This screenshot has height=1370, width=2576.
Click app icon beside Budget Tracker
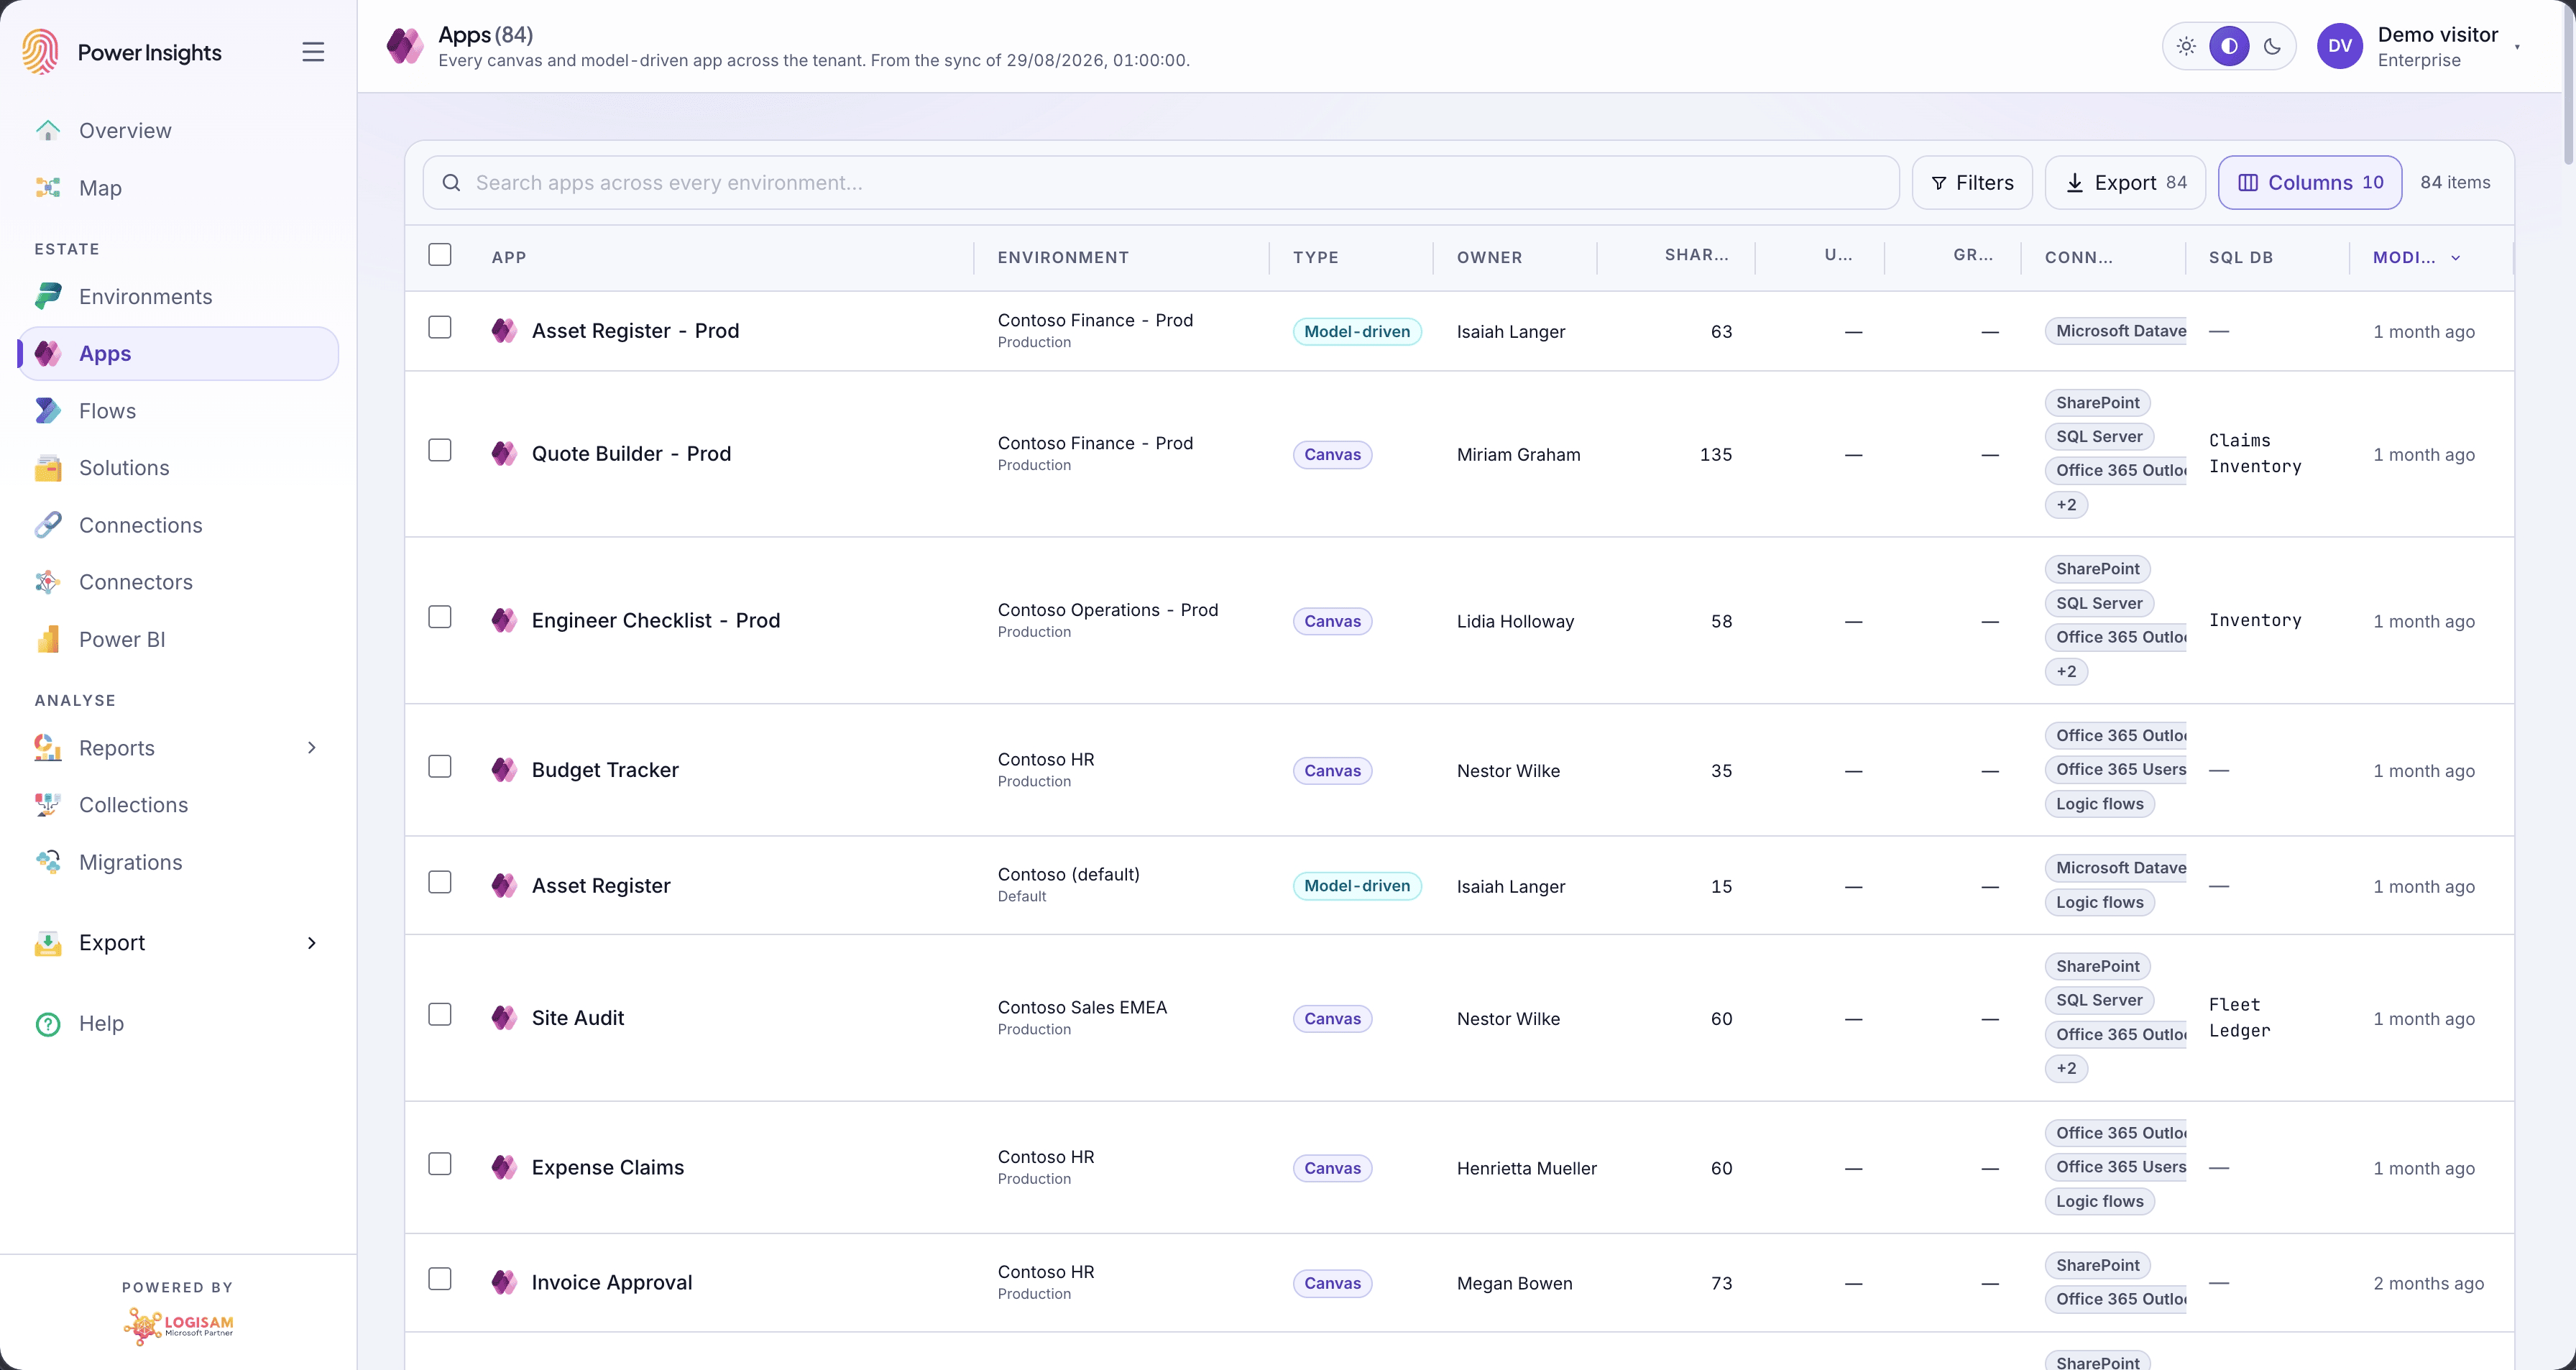pos(504,770)
